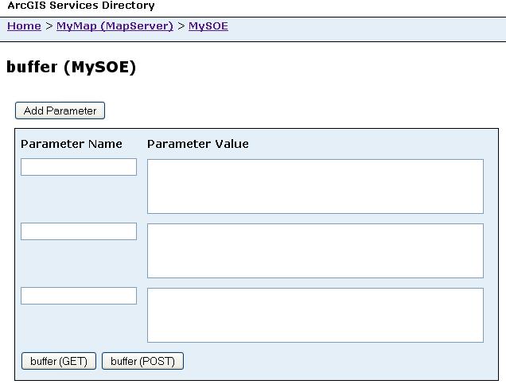506x388 pixels.
Task: Click the Parameter Name column header
Action: (x=72, y=144)
